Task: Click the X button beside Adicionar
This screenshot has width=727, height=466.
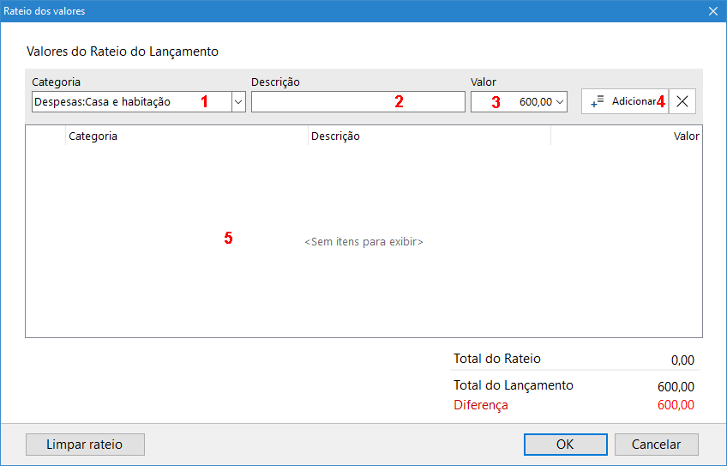Action: (682, 101)
